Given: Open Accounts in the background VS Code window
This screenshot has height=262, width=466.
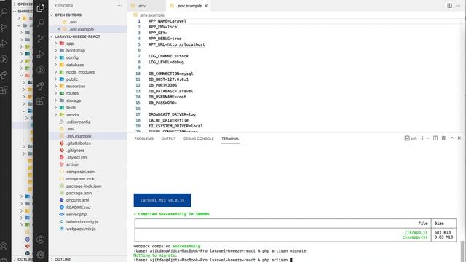Looking at the screenshot, I should (x=4, y=247).
